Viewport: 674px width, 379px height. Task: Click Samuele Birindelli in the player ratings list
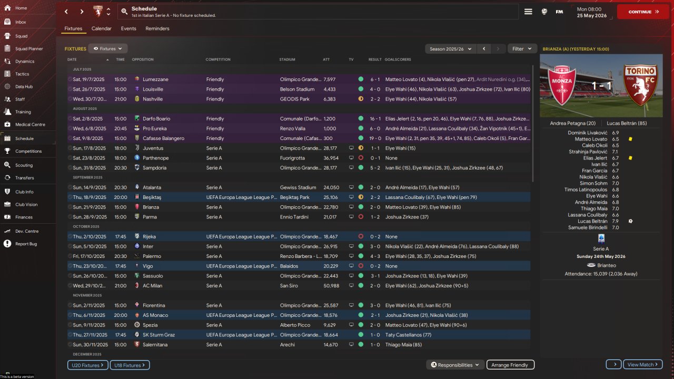click(588, 227)
